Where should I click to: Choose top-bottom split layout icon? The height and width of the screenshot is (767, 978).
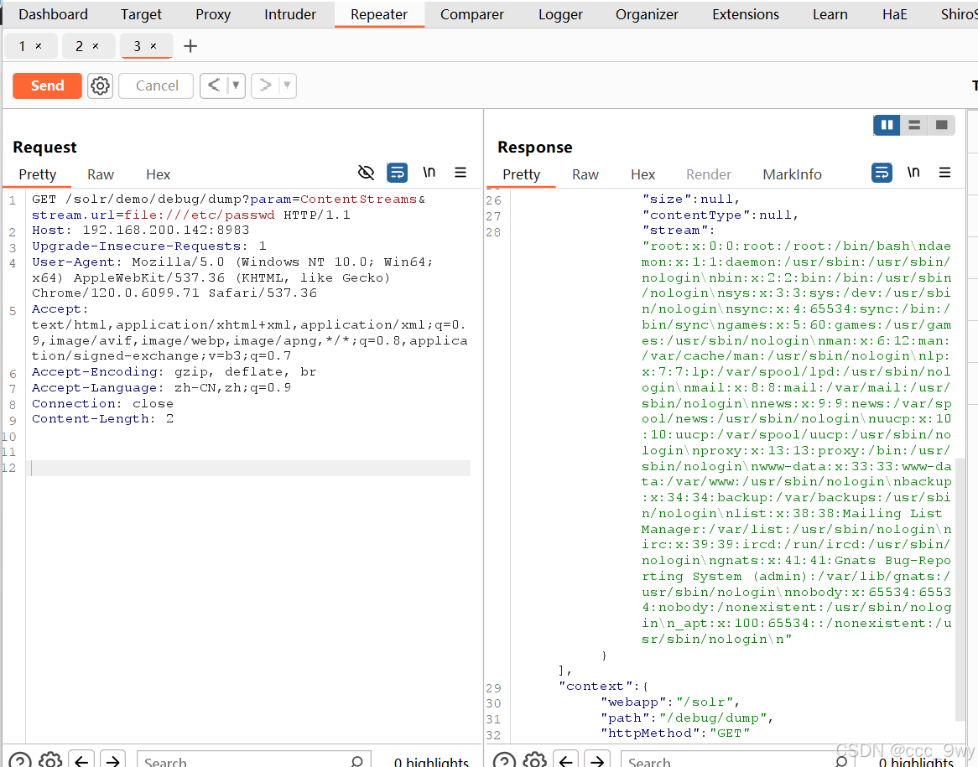point(914,126)
